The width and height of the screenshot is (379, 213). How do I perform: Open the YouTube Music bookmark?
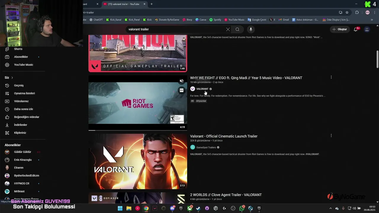coord(234,20)
